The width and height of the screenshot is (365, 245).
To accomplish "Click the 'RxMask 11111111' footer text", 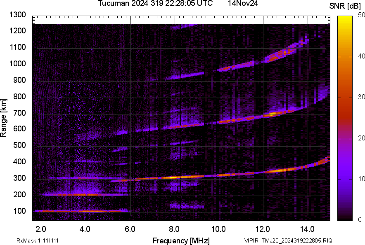I will 38,240.
